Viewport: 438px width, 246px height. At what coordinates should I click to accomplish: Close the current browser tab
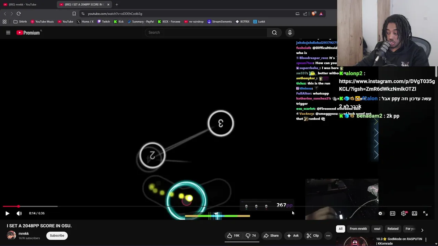click(108, 4)
